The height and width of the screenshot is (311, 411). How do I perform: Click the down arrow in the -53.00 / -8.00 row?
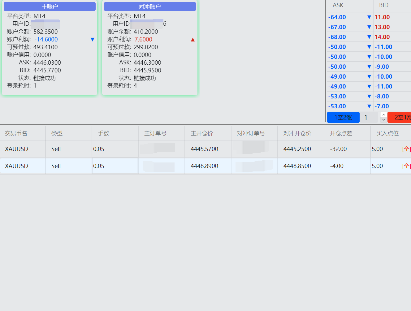[369, 97]
